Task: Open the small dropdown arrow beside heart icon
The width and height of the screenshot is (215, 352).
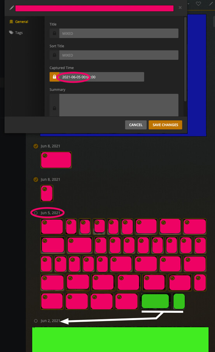Action: pyautogui.click(x=189, y=4)
